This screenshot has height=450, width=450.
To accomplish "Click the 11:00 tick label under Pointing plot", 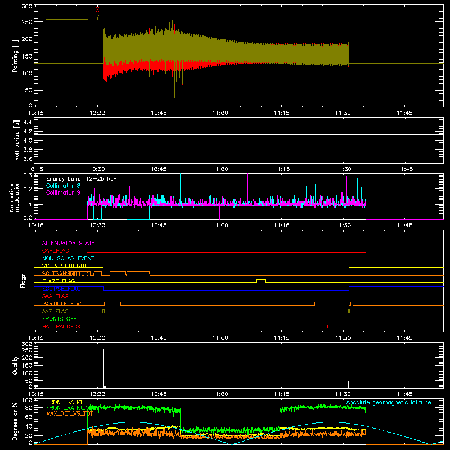I will pyautogui.click(x=220, y=113).
